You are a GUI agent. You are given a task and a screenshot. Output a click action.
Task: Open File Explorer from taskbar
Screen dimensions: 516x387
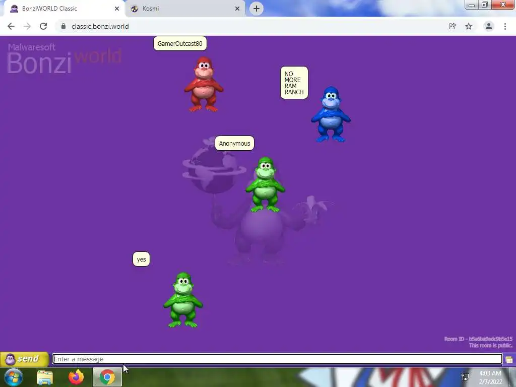[45, 377]
